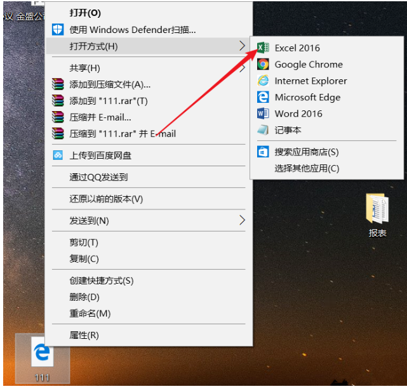This screenshot has width=407, height=389.
Task: Open with Internet Explorer label
Action: [310, 81]
